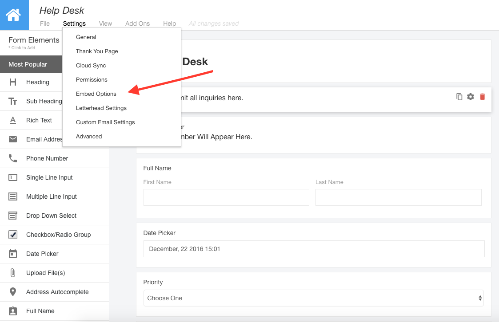Open the Help menu
499x322 pixels.
[x=170, y=24]
